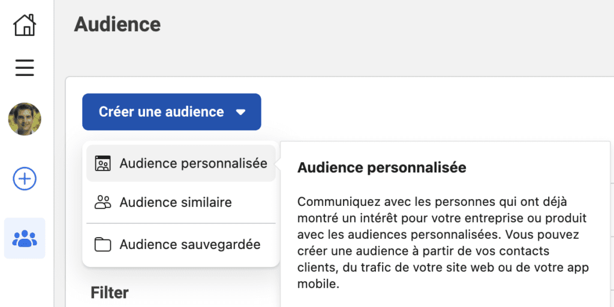Click the Home icon in the sidebar
This screenshot has width=614, height=307.
tap(25, 25)
